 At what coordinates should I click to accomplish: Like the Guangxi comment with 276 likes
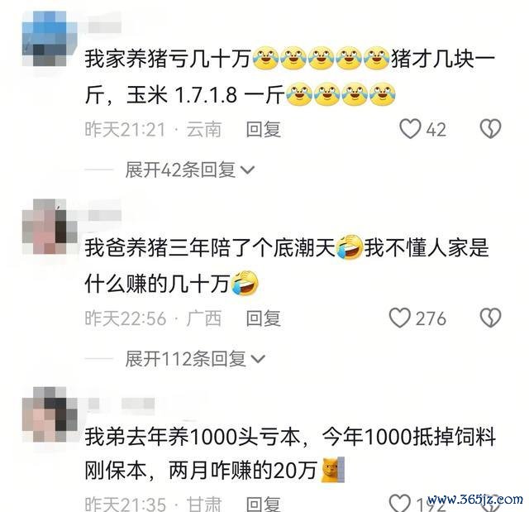click(400, 318)
